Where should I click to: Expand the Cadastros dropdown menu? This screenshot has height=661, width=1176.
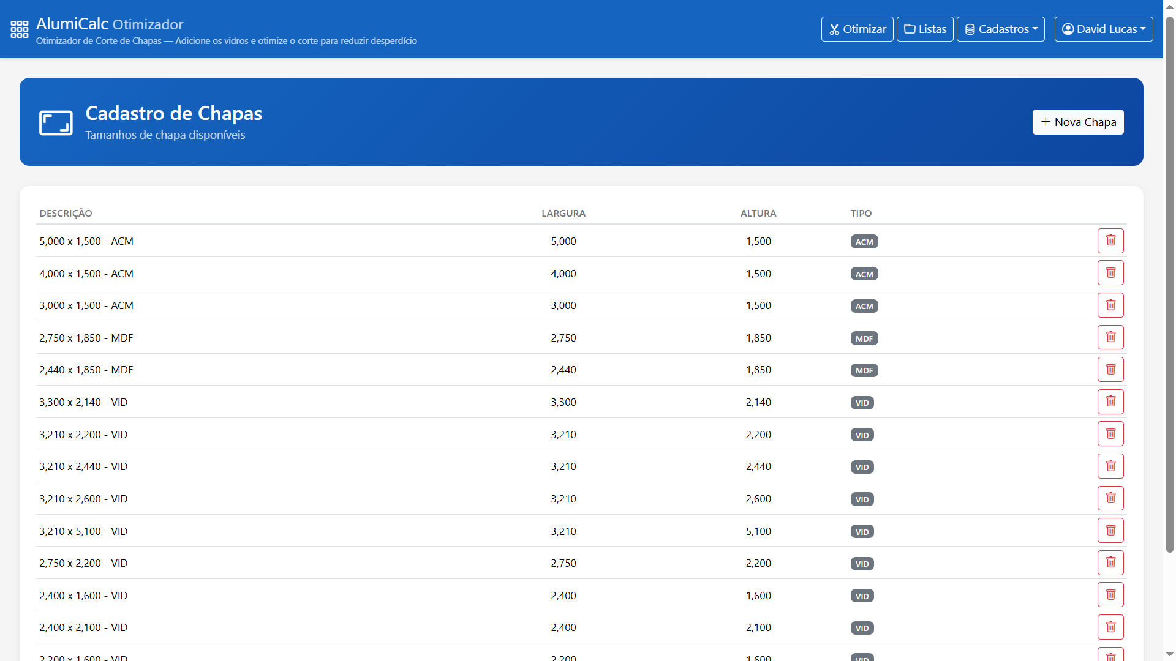(x=1001, y=29)
